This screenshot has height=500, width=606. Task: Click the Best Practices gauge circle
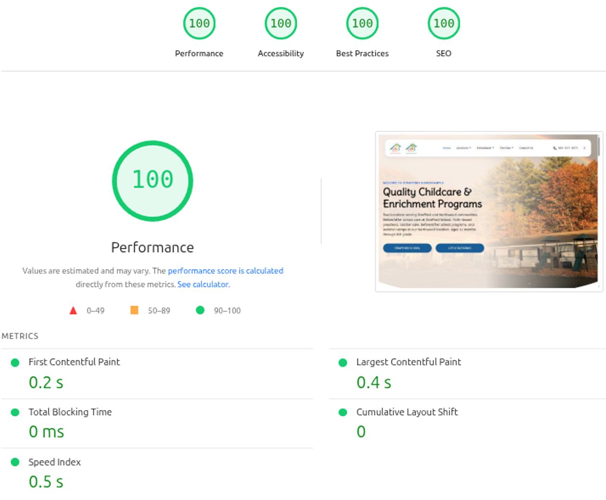(362, 22)
